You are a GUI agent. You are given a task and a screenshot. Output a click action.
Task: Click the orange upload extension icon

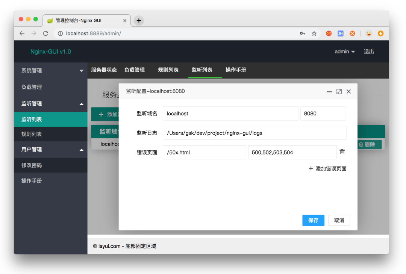380,33
